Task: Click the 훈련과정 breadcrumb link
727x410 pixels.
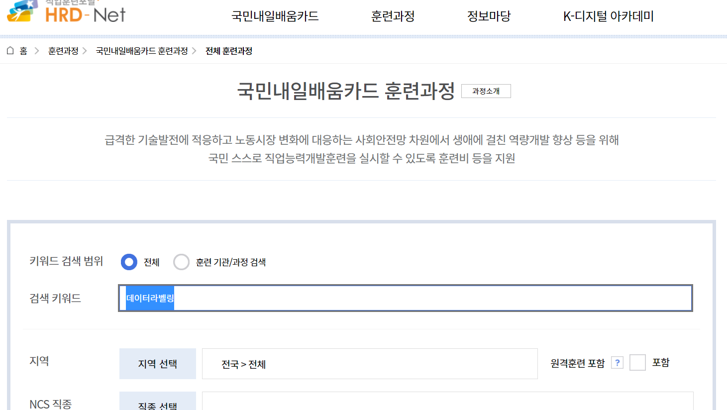Action: [x=63, y=51]
